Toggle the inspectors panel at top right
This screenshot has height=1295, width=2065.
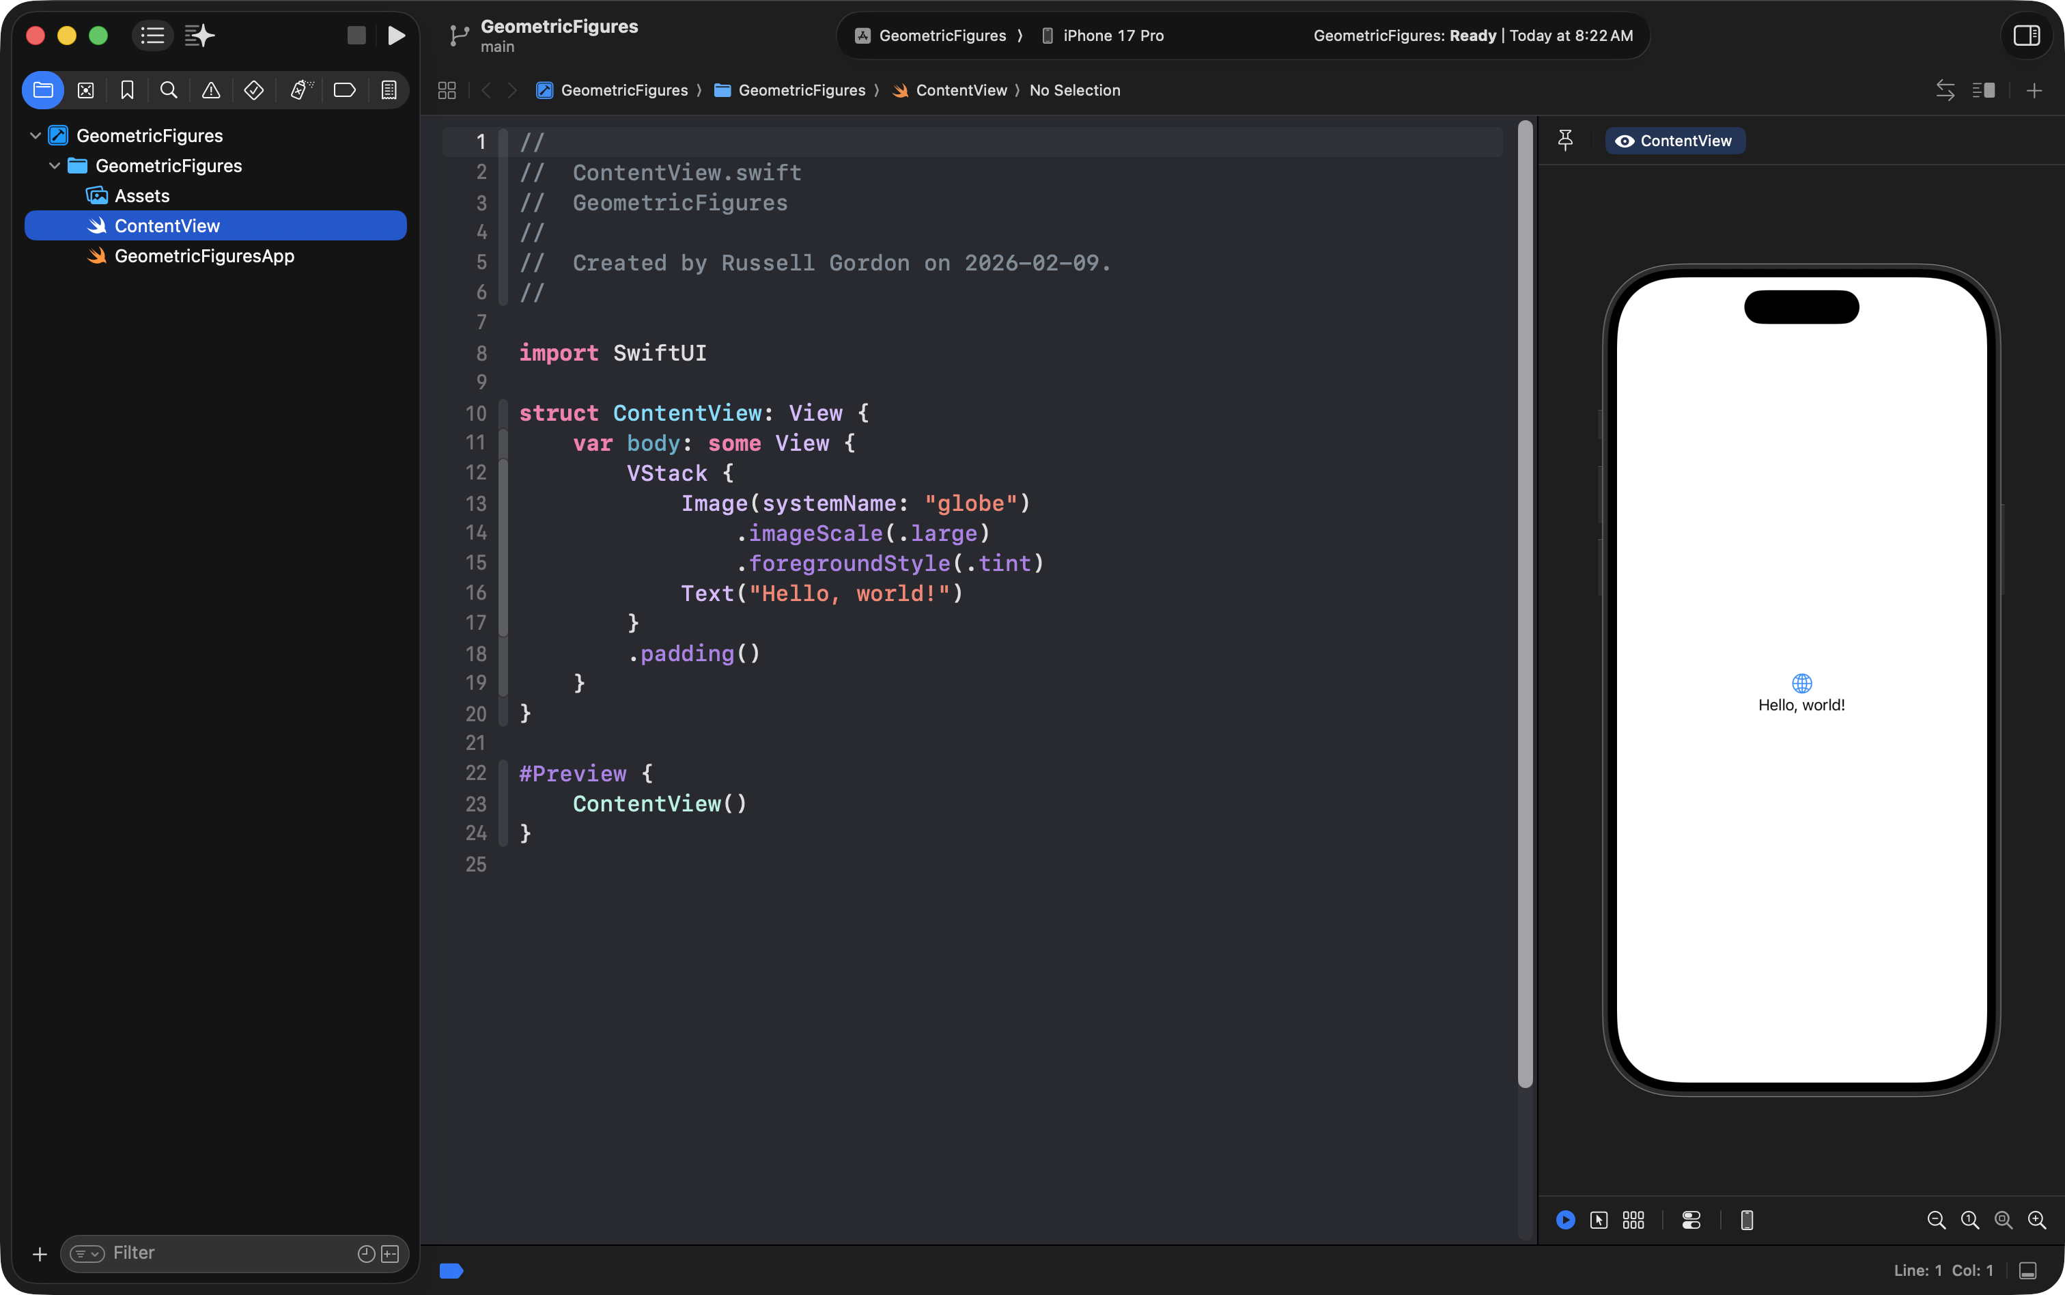click(x=2025, y=35)
